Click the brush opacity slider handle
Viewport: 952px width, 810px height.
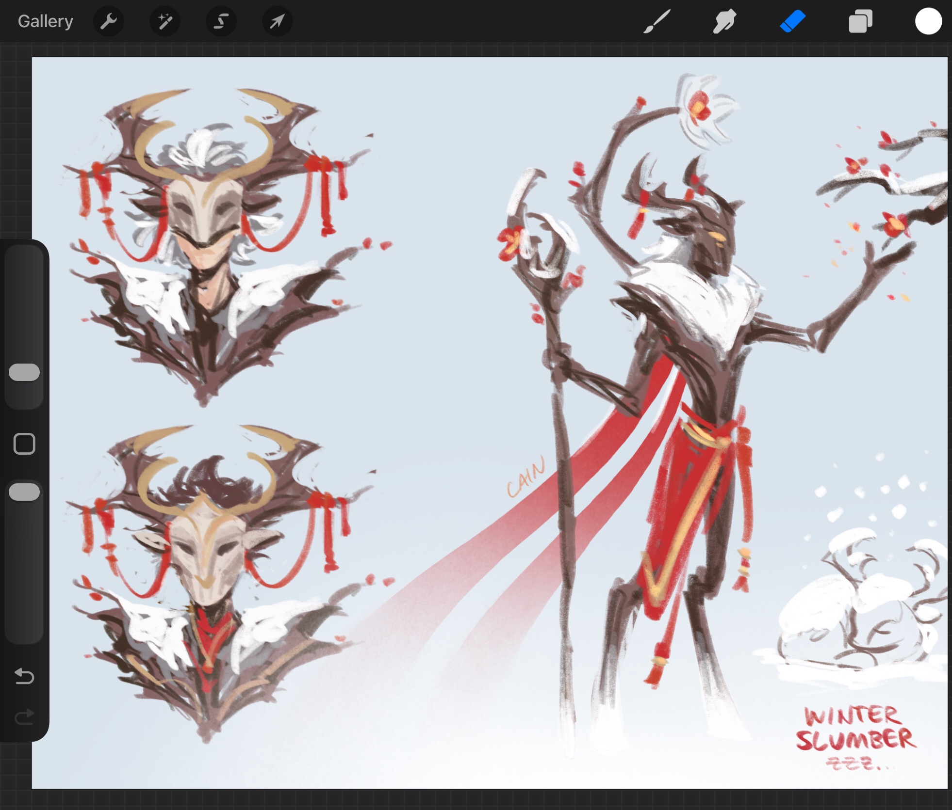(24, 492)
